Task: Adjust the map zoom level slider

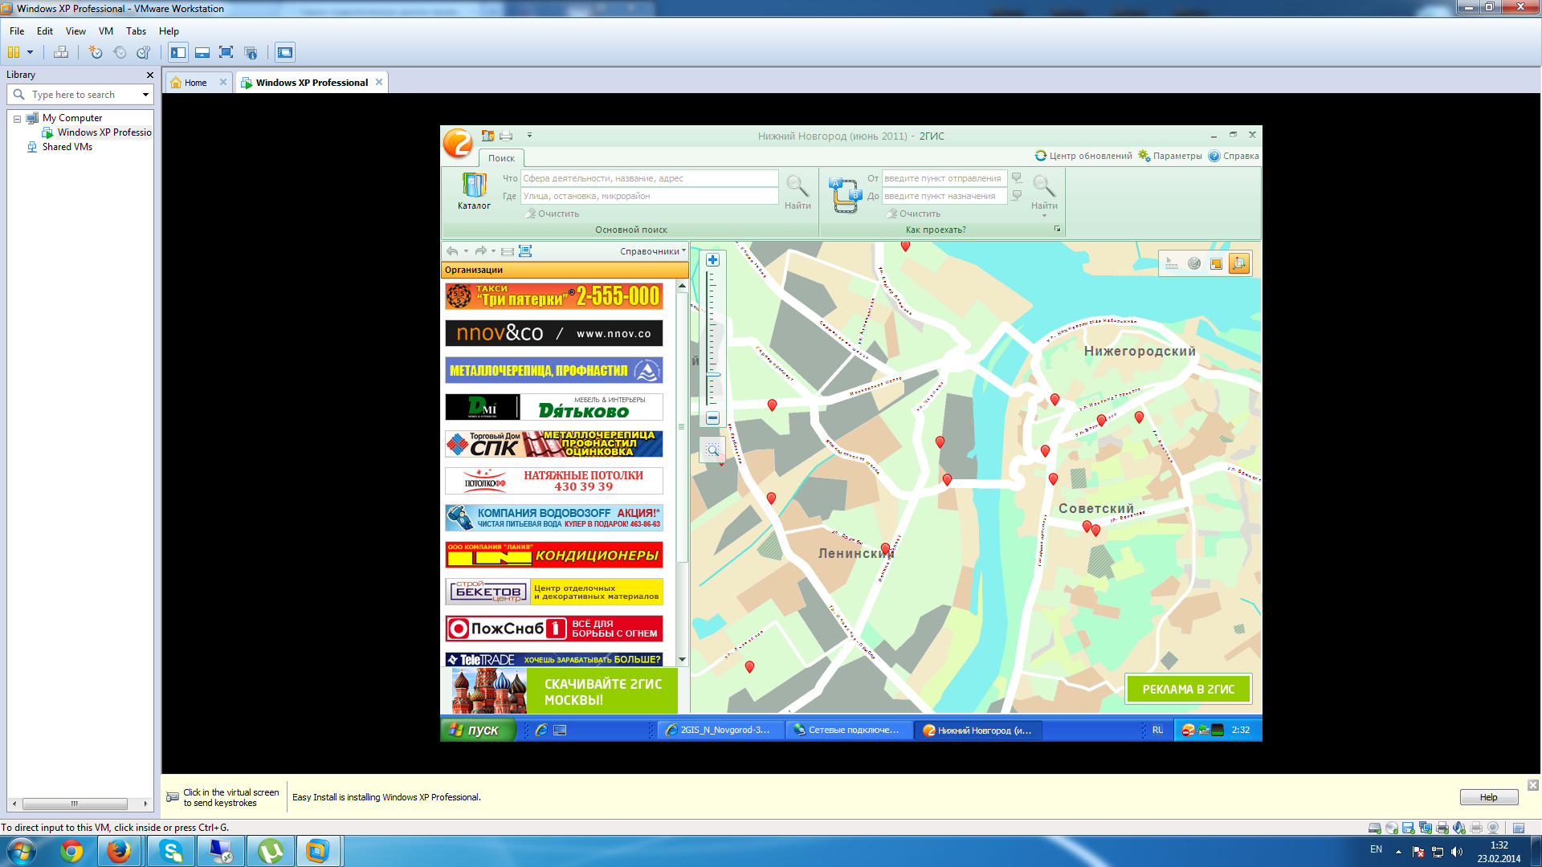Action: coord(712,375)
